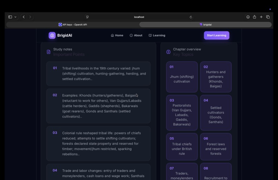The height and width of the screenshot is (180, 278).
Task: Open topic card Settled cultivators (Gonds, Santhals)
Action: point(216,113)
